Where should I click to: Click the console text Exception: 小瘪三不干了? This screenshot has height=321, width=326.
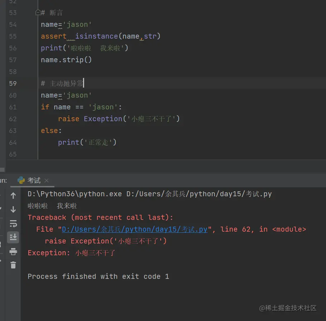[x=71, y=253]
